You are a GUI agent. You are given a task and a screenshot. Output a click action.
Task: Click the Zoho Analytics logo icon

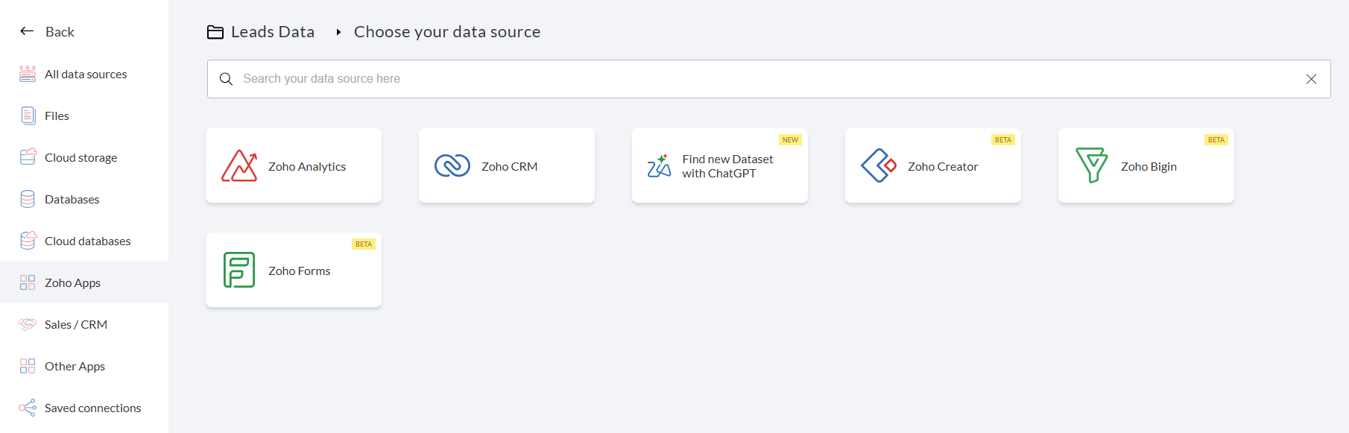point(239,166)
